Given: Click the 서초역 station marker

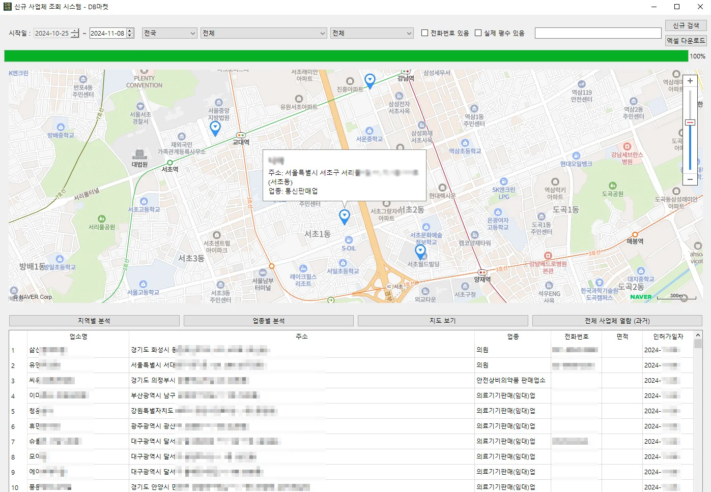Looking at the screenshot, I should point(170,163).
